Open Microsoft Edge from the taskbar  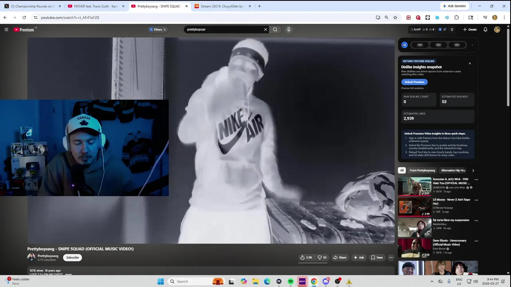coord(267,281)
